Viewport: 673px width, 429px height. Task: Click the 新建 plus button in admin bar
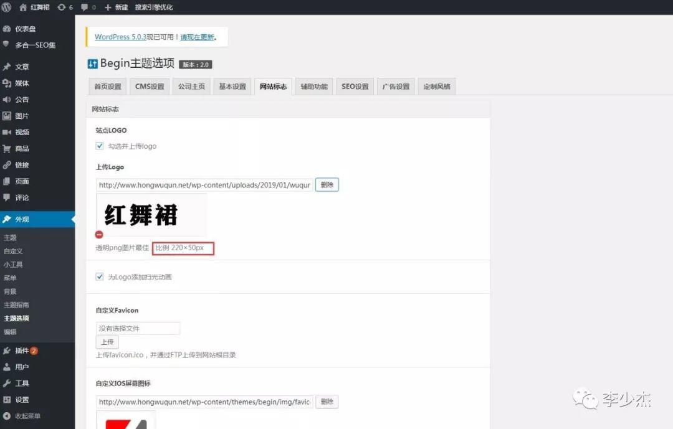(117, 7)
